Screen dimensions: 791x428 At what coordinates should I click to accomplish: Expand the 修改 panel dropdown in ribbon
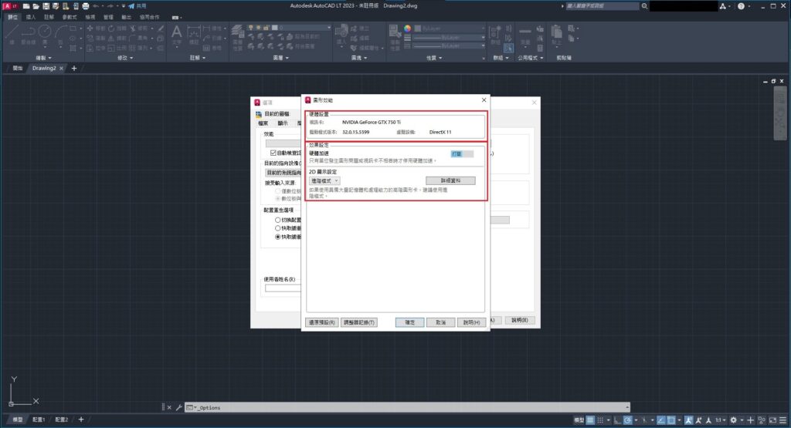[x=125, y=58]
